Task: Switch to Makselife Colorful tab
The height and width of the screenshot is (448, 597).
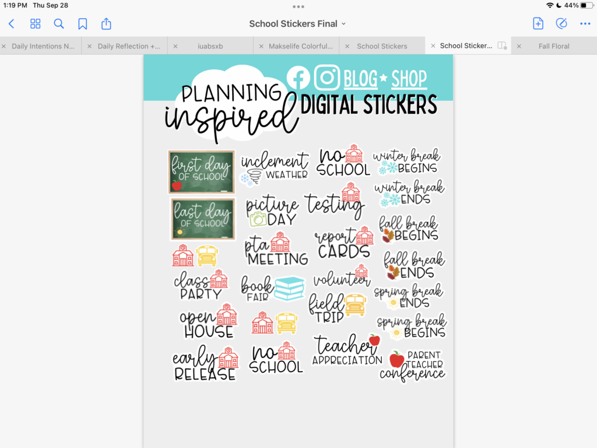Action: click(301, 46)
